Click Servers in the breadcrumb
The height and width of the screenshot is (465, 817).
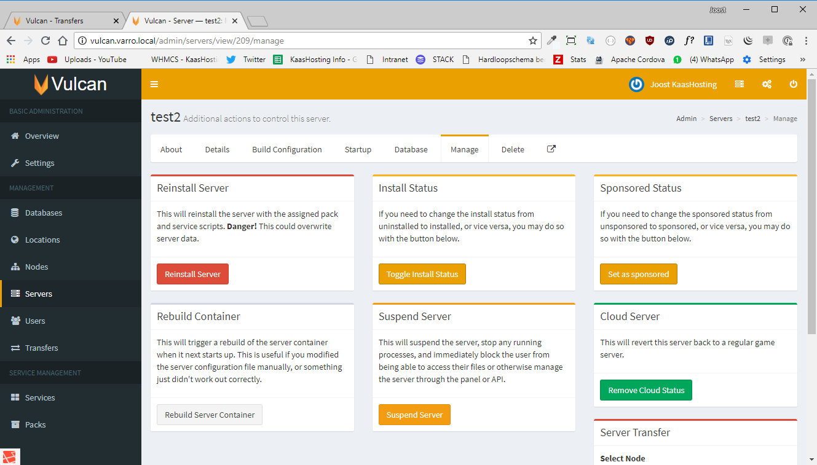tap(720, 119)
